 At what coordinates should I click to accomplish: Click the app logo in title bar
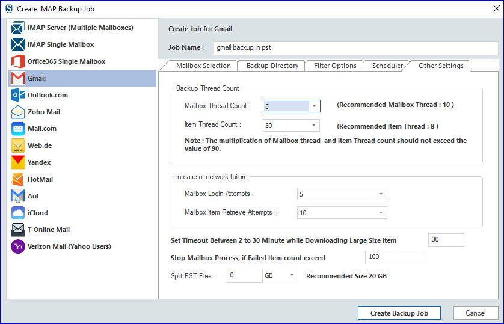point(9,8)
